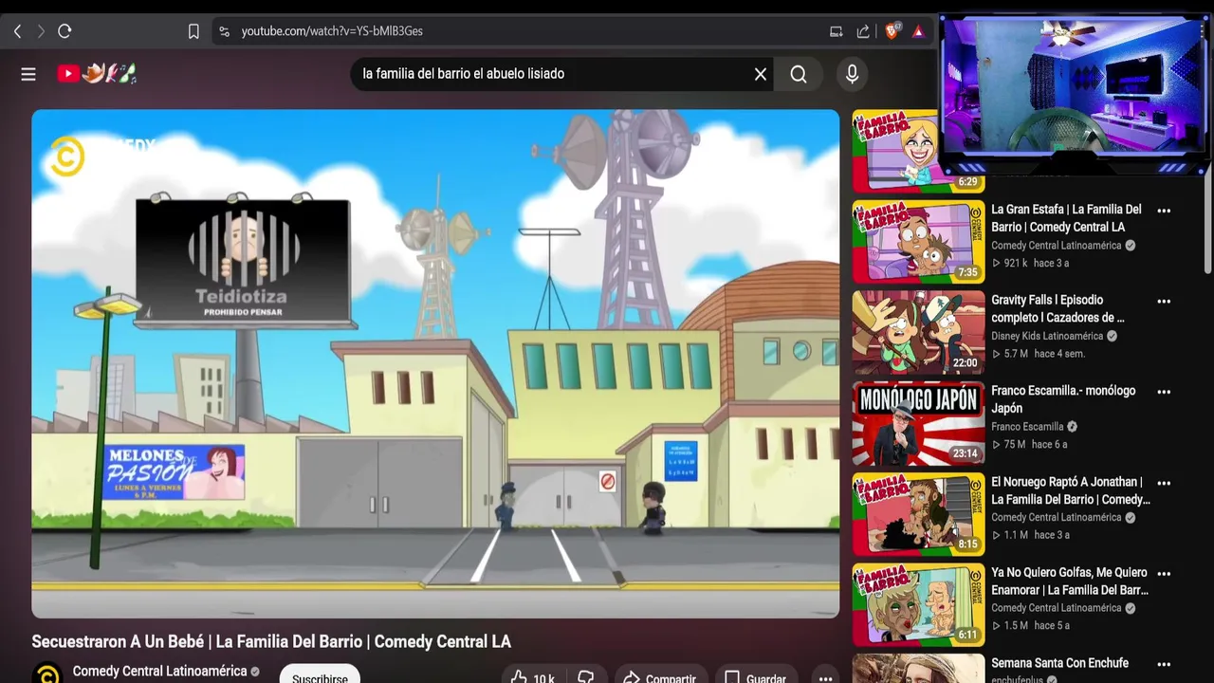Click the Comedy Central channel avatar

tap(46, 674)
